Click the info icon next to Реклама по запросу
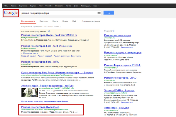This screenshot has height=117, width=176. [49, 31]
